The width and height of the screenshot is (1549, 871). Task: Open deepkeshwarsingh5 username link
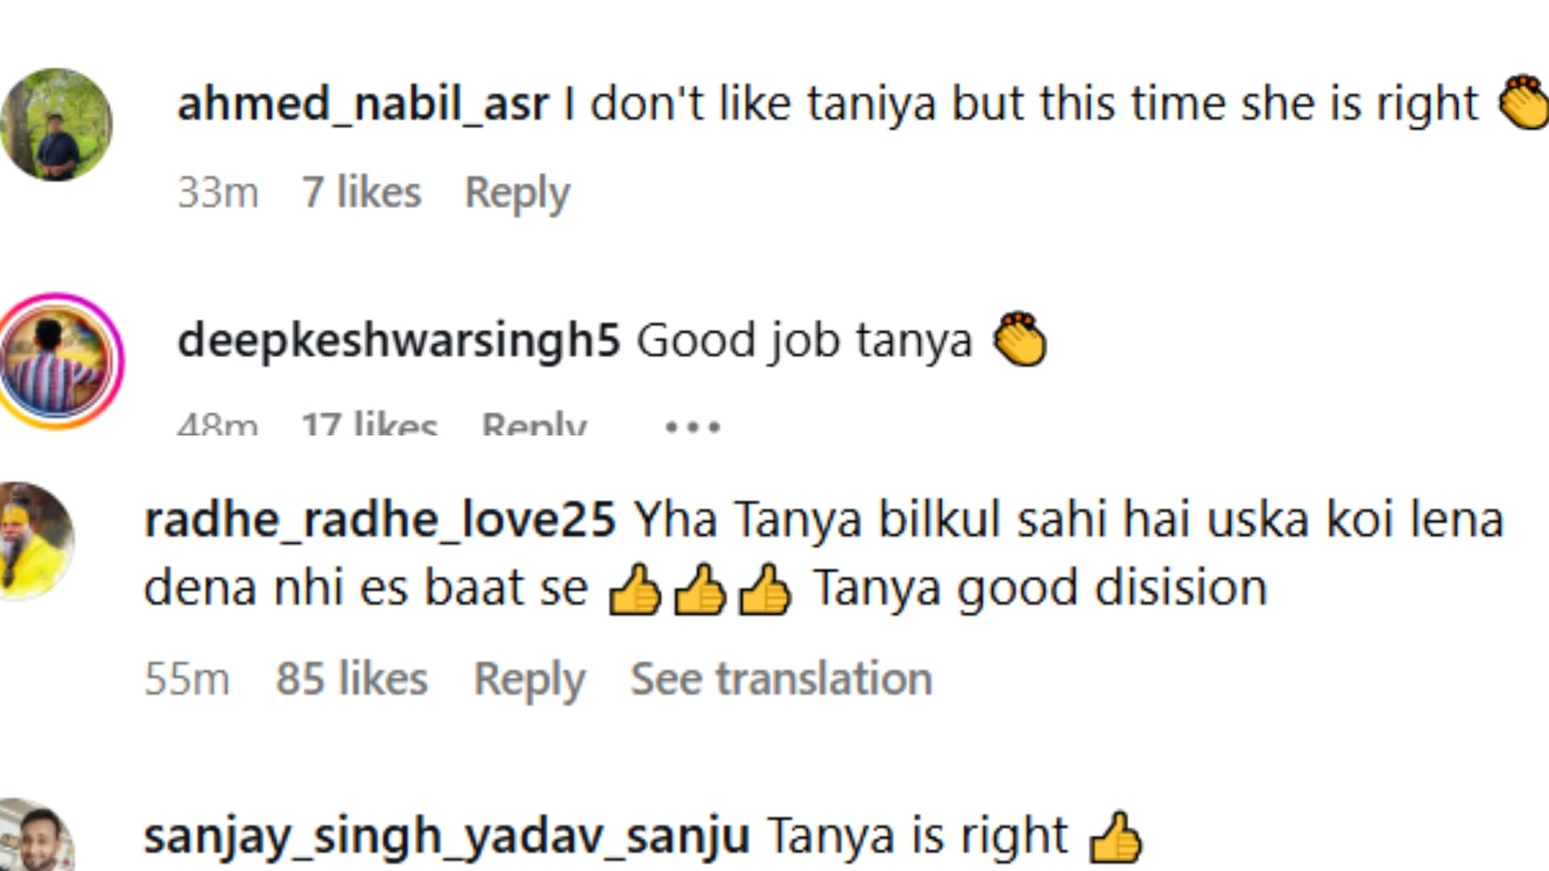coord(399,340)
